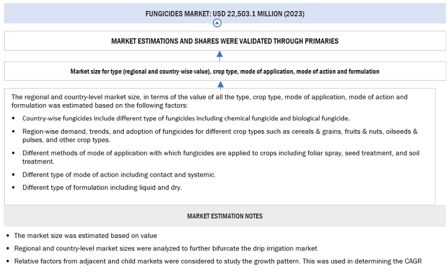Viewport: 448px width, 275px height.
Task: Click the blue arrow below the validation box
Action: [220, 55]
